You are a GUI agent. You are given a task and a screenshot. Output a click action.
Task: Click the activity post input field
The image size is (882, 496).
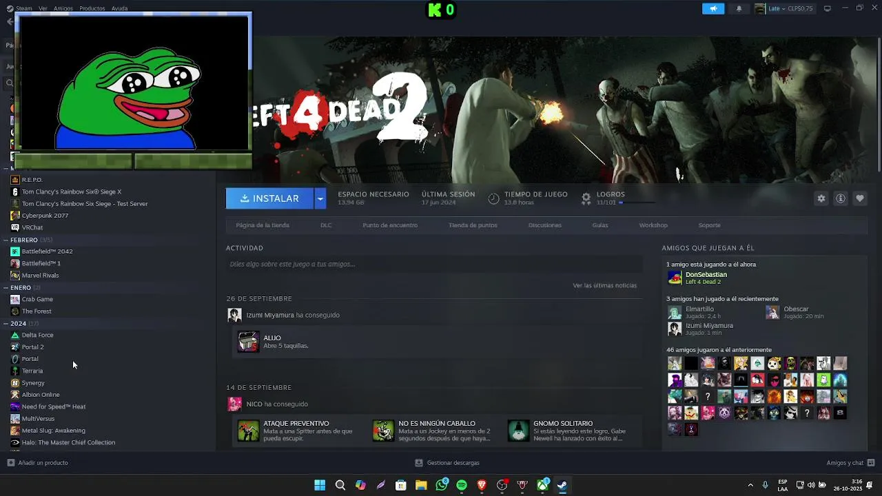434,264
